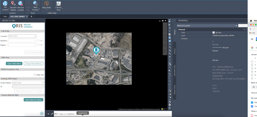Image resolution: width=257 pixels, height=117 pixels.
Task: Expand the Material Supplier dropdown in Properties
Action: pyautogui.click(x=207, y=26)
